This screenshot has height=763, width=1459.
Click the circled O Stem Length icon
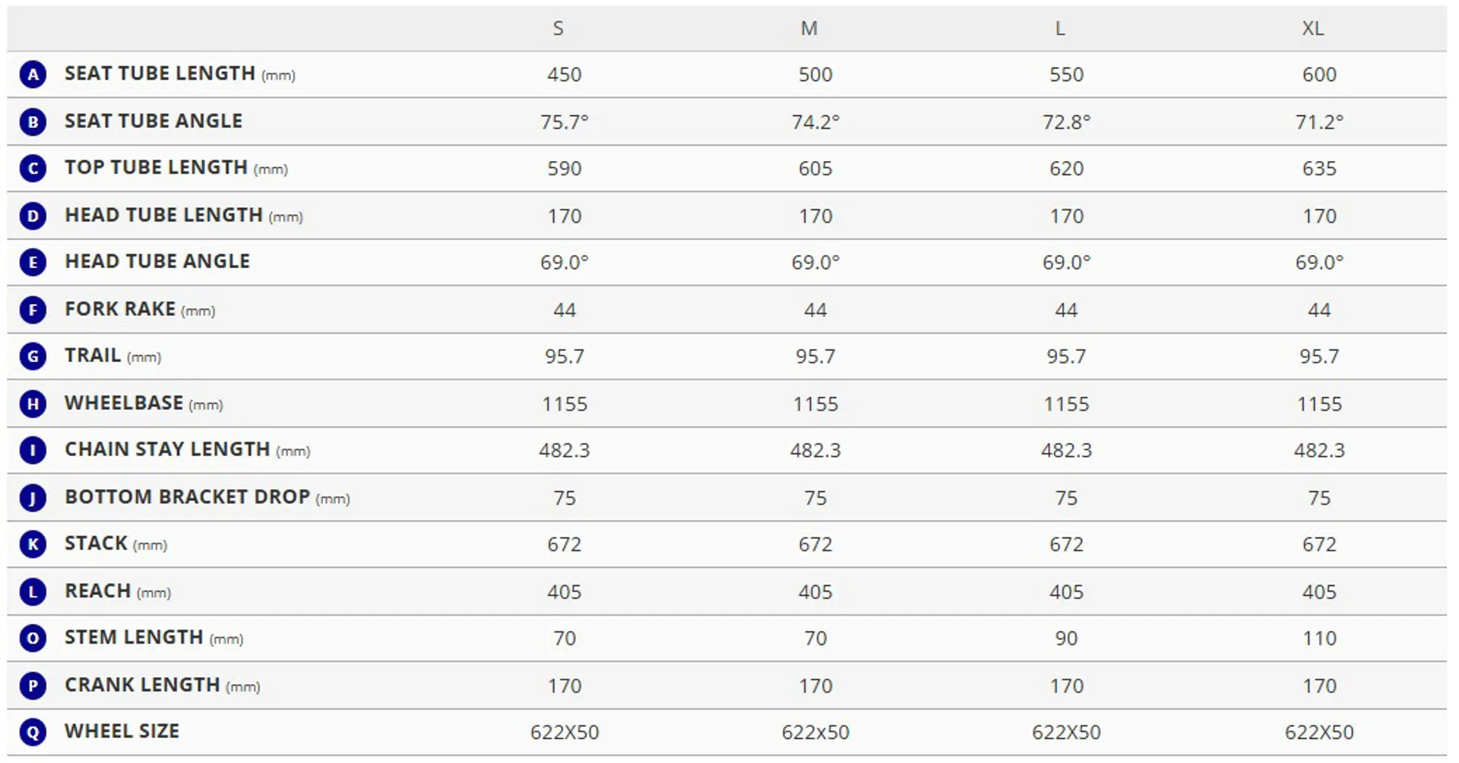(x=33, y=638)
